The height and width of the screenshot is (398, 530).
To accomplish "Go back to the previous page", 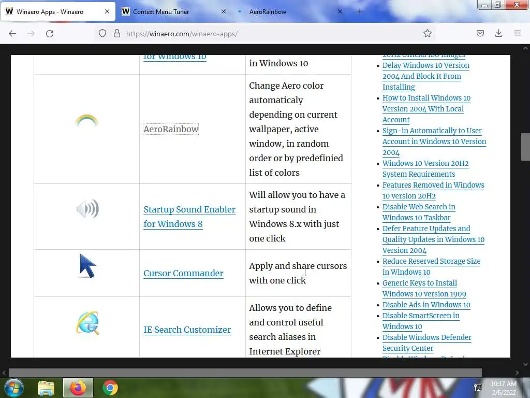I will [x=12, y=34].
